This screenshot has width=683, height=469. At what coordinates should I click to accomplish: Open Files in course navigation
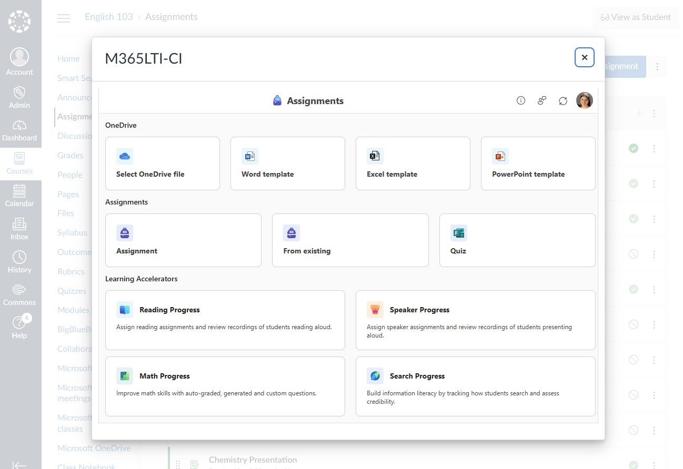[x=66, y=213]
